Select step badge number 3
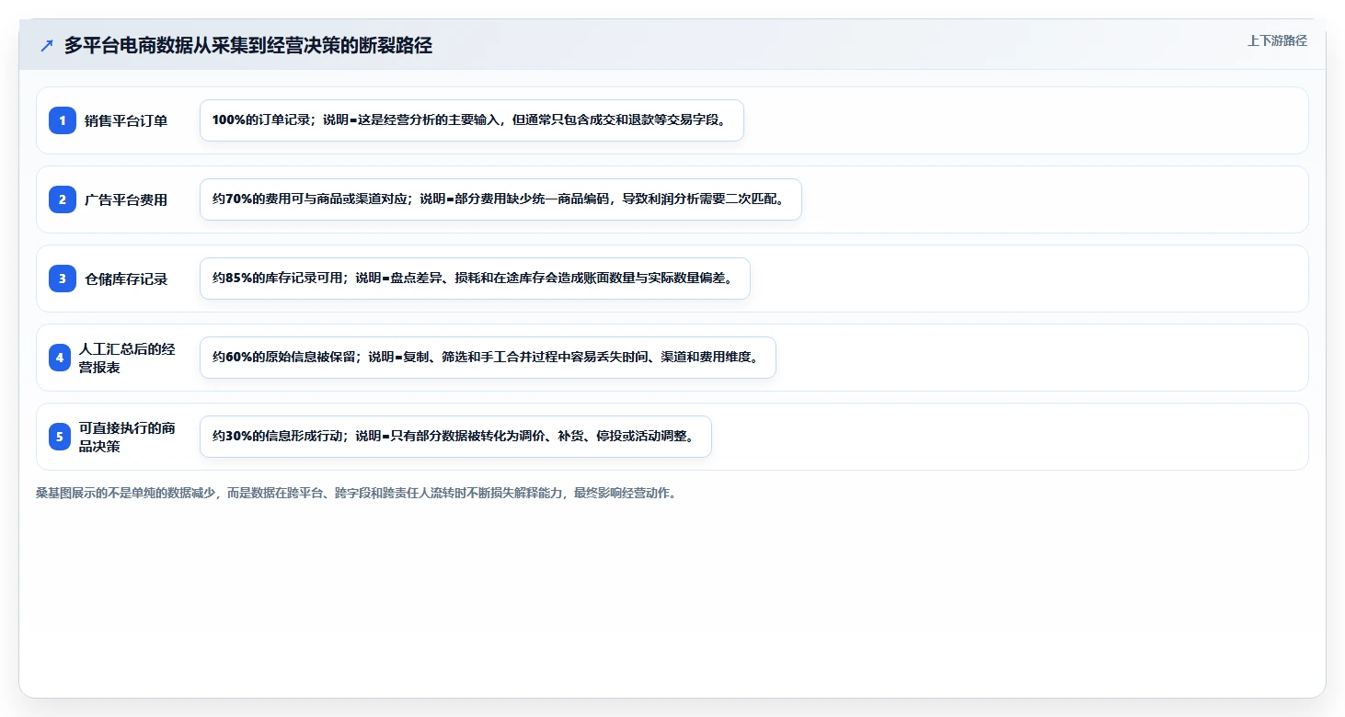This screenshot has height=717, width=1345. pos(63,279)
